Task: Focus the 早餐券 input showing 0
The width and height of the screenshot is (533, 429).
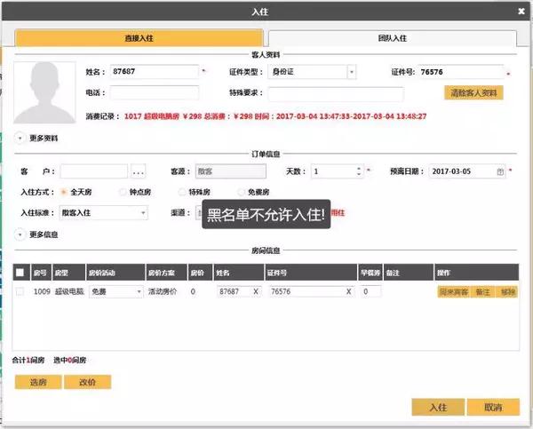Action: click(x=370, y=291)
